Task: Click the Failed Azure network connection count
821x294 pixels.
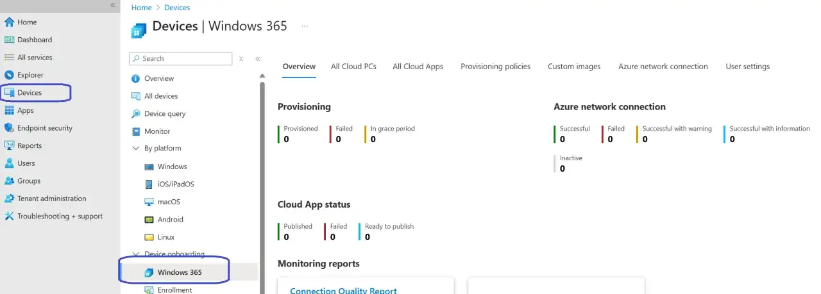Action: point(610,139)
